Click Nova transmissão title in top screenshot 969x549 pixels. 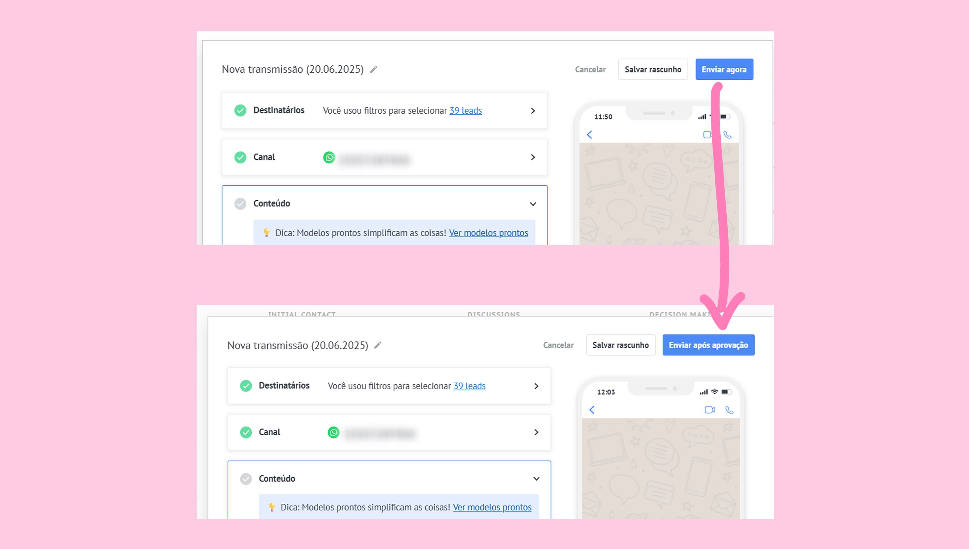pyautogui.click(x=293, y=70)
